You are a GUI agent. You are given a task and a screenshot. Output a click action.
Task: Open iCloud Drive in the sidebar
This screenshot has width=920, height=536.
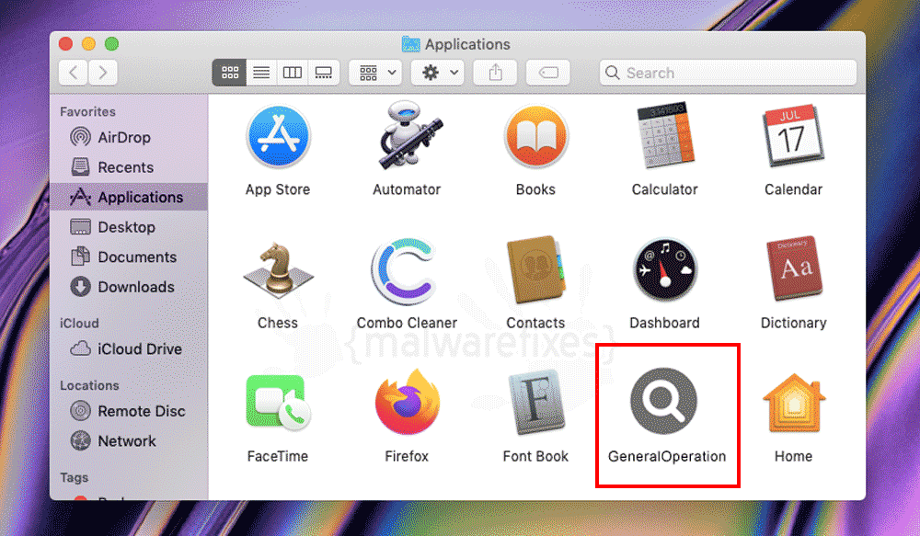point(129,349)
